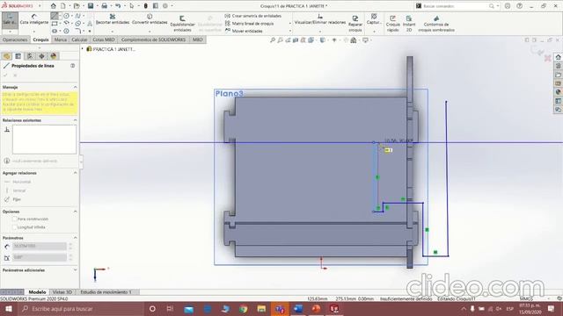Switch to the Cotas MBD tab
Screen dimensions: 563x316
point(104,39)
